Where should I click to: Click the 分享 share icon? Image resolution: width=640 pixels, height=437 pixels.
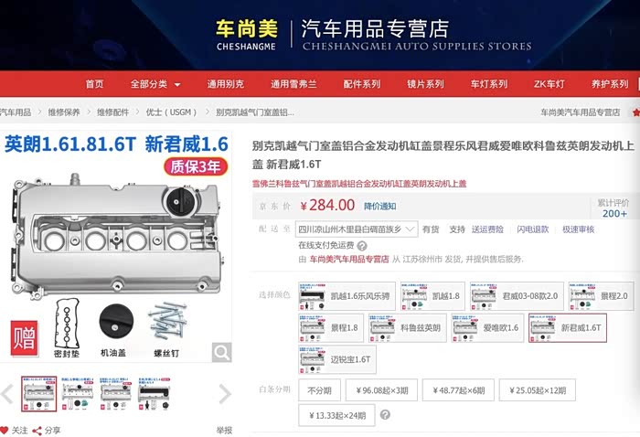coord(37,431)
